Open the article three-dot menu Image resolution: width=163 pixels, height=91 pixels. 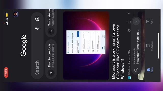129,14
